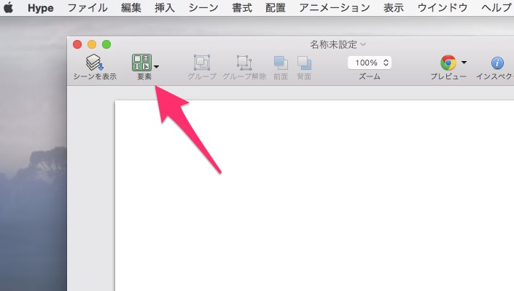Expand the document title chevron

(363, 44)
